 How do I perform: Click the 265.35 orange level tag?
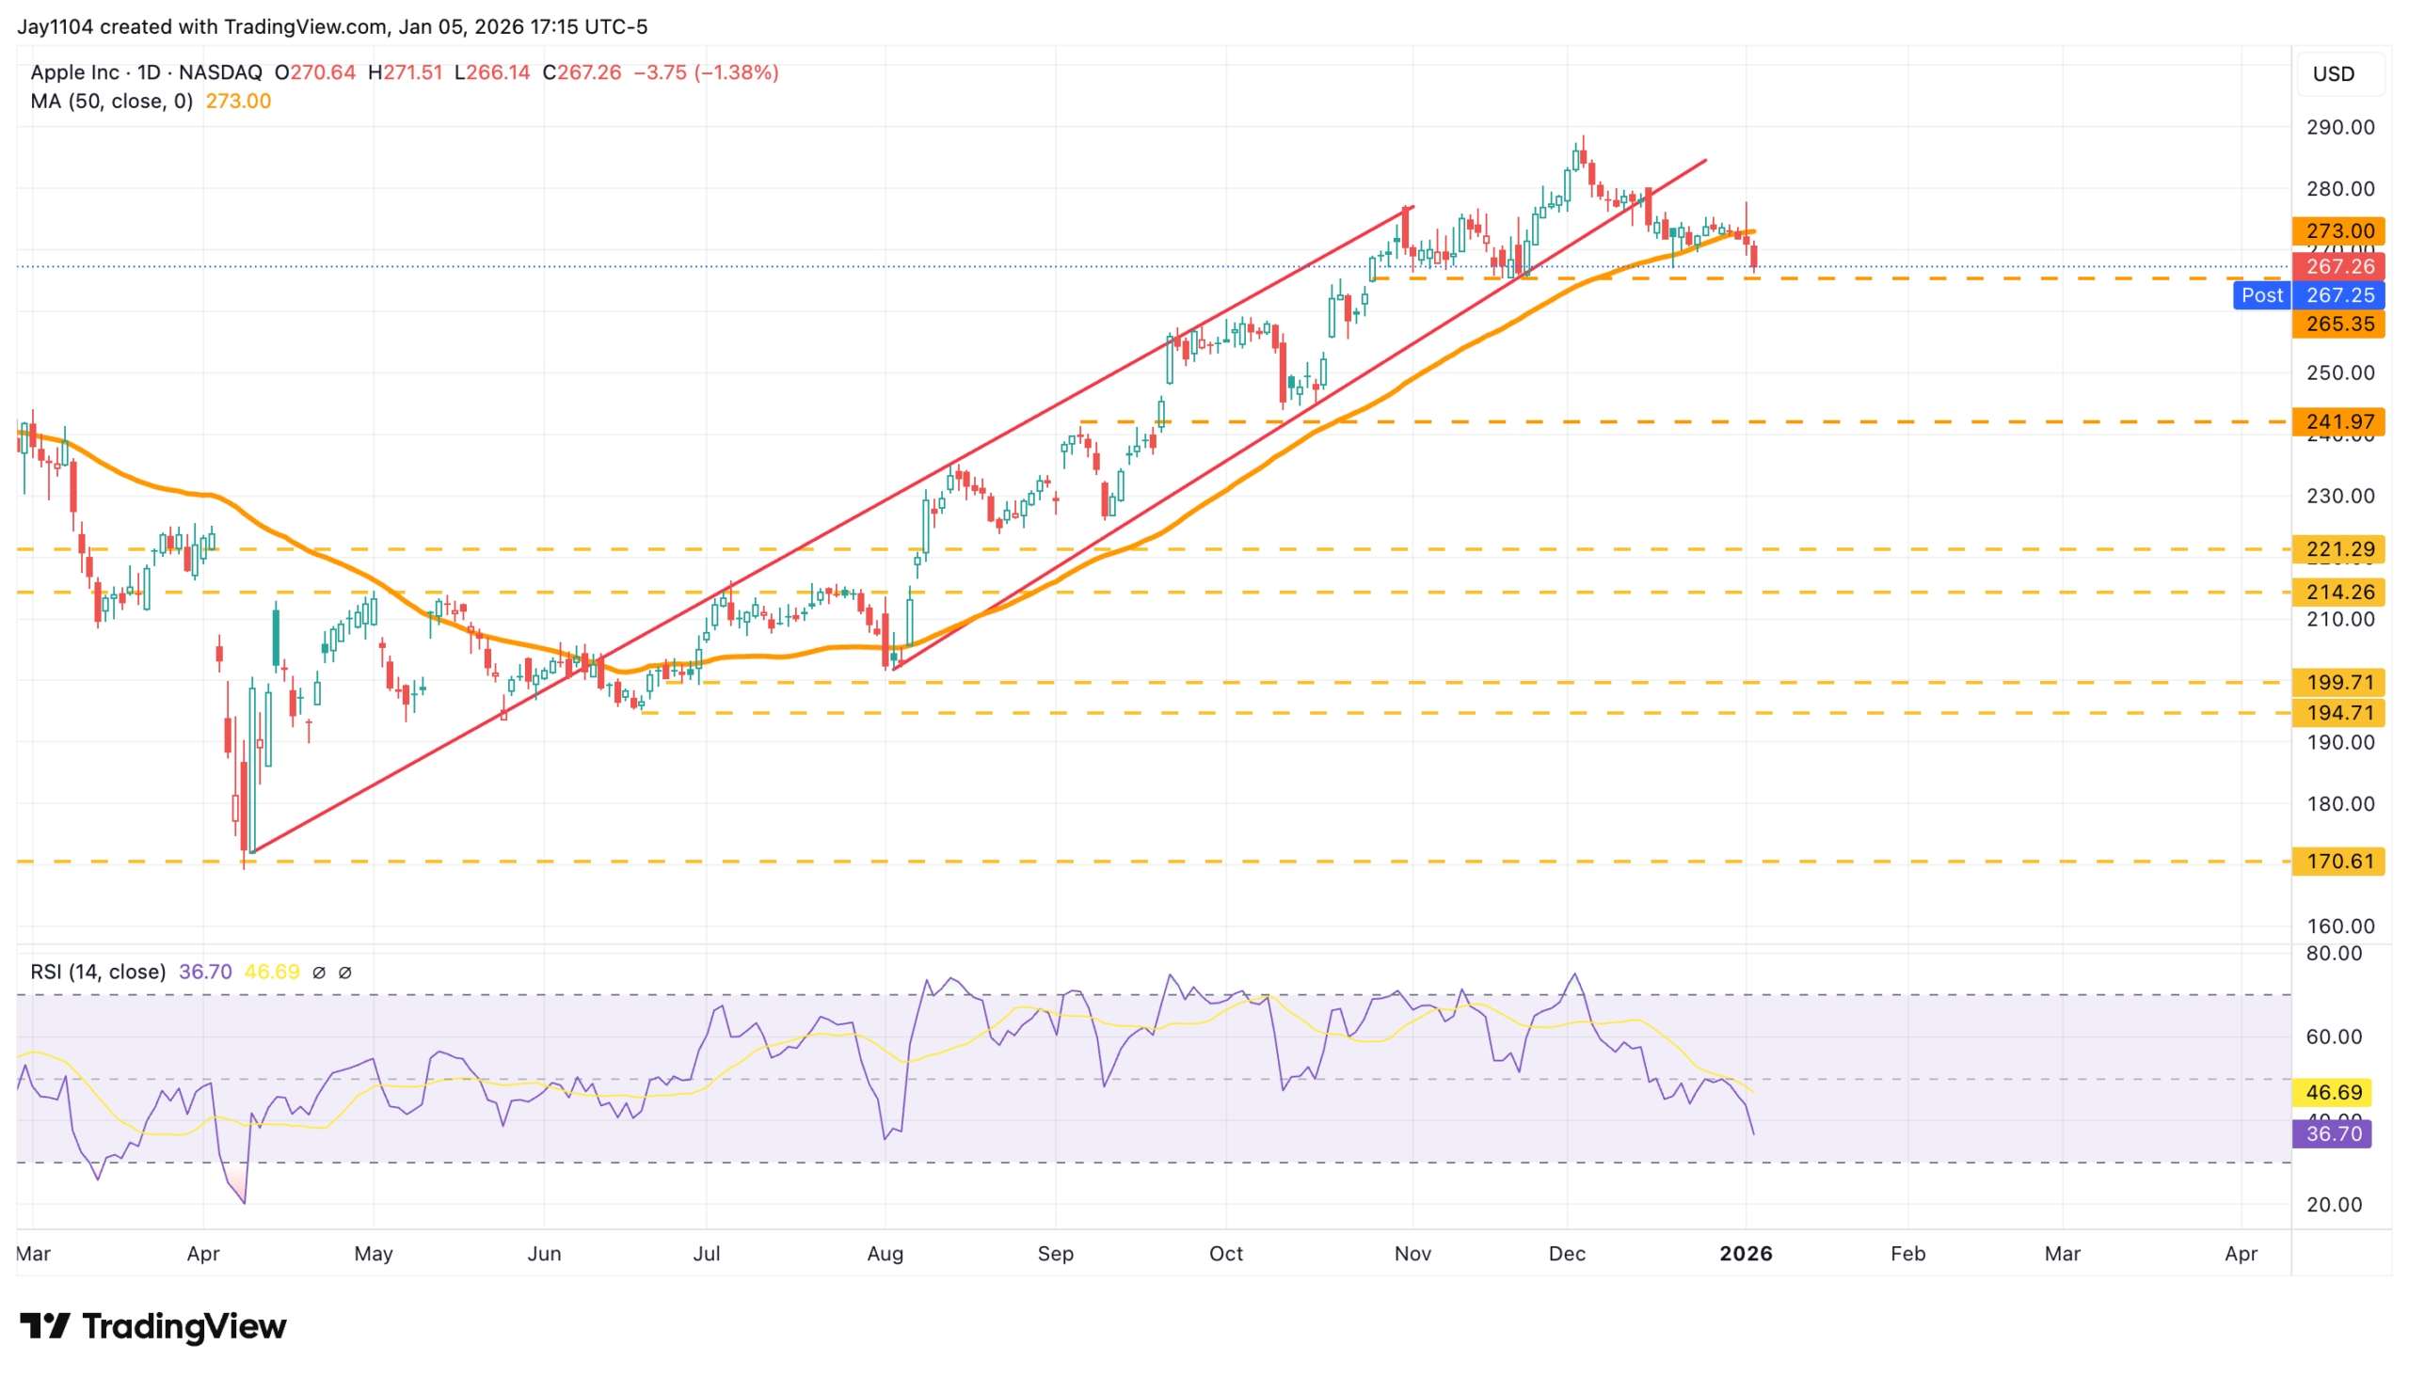click(x=2338, y=324)
